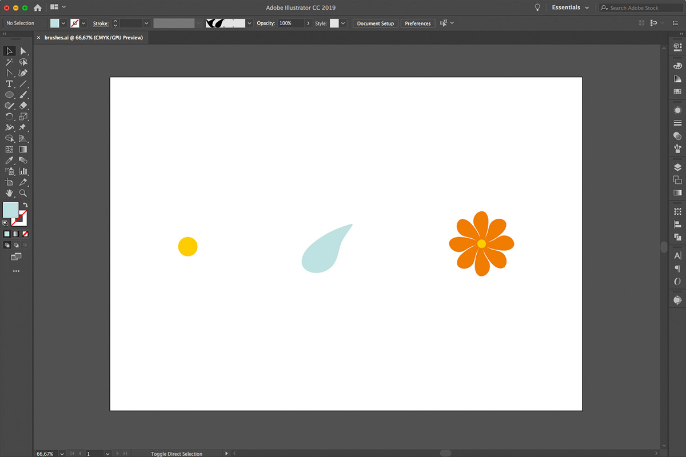Image resolution: width=686 pixels, height=457 pixels.
Task: Open the Align panel icon
Action: pyautogui.click(x=677, y=224)
